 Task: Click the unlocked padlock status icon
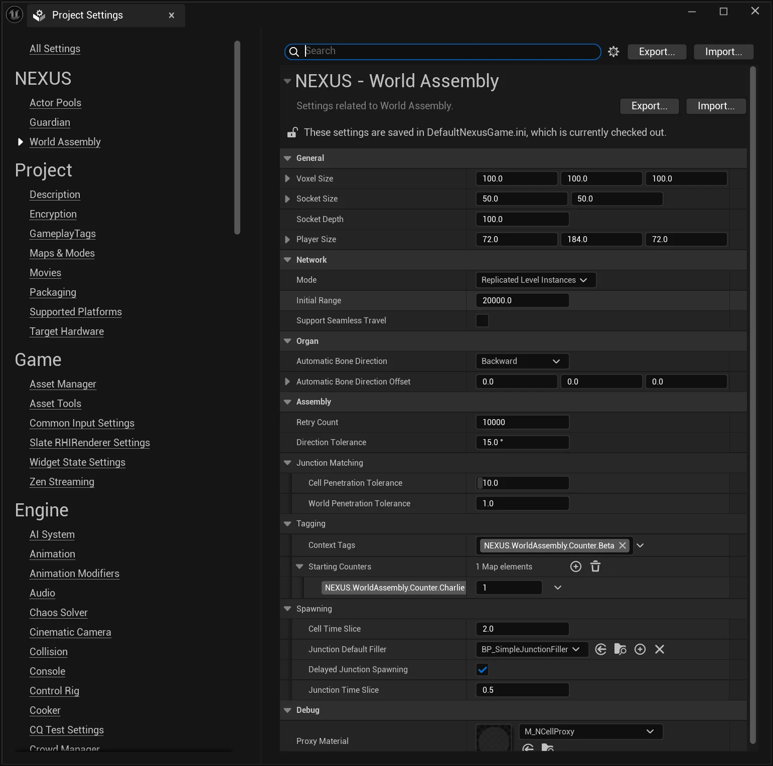point(292,132)
